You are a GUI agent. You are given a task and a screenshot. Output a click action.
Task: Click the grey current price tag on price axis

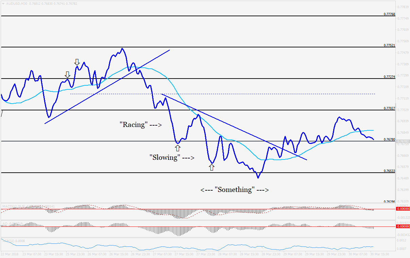tap(403, 142)
